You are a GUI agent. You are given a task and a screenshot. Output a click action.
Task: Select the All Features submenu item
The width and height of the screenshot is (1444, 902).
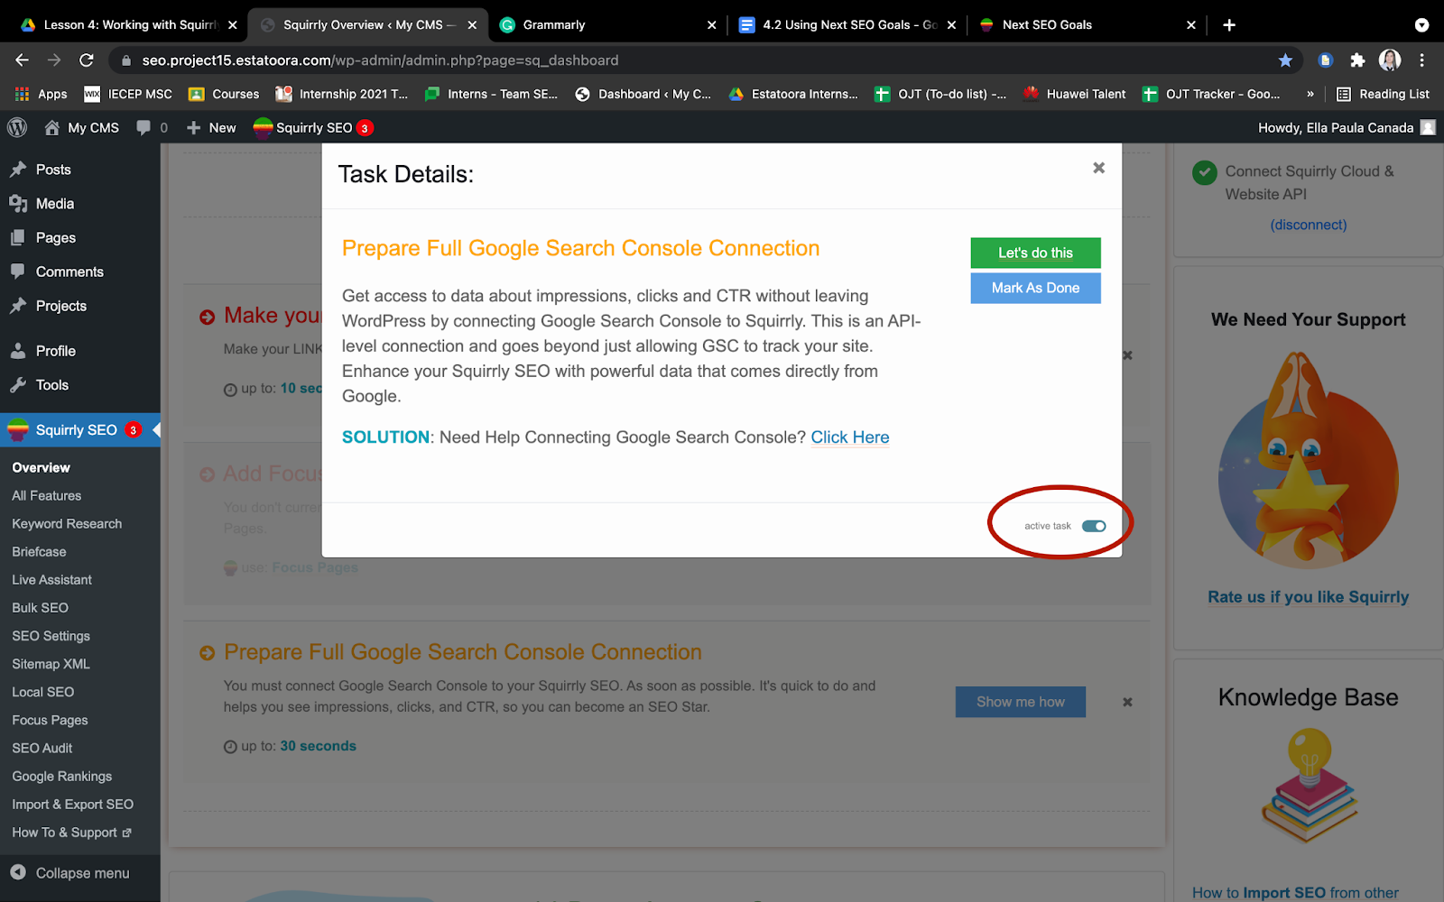point(46,496)
